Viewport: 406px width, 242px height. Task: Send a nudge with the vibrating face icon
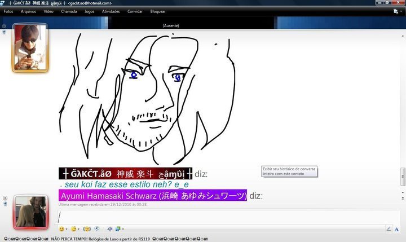87,228
